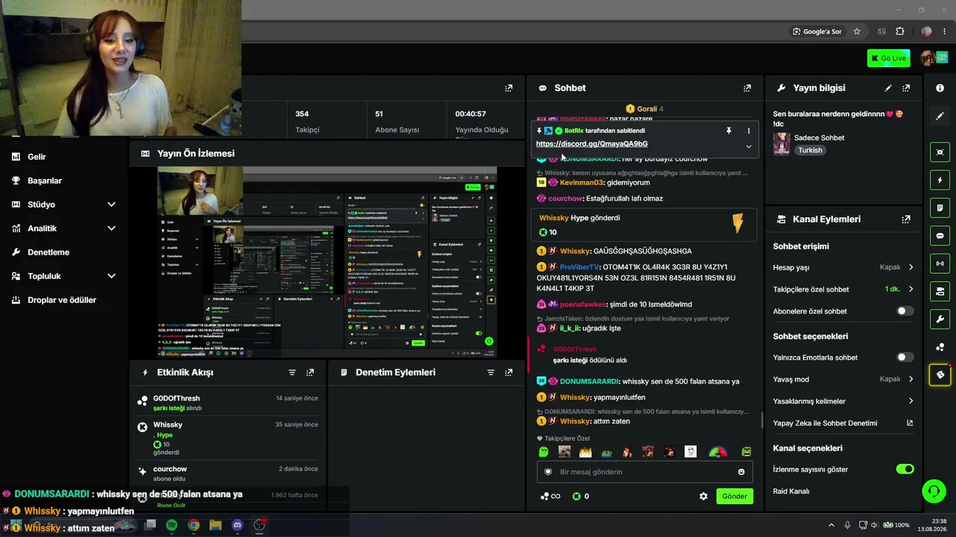This screenshot has height=537, width=956.
Task: Toggle the channel actions rail icon
Action: point(940,291)
